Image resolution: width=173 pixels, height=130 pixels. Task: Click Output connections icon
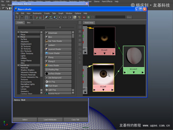pyautogui.click(x=69, y=17)
